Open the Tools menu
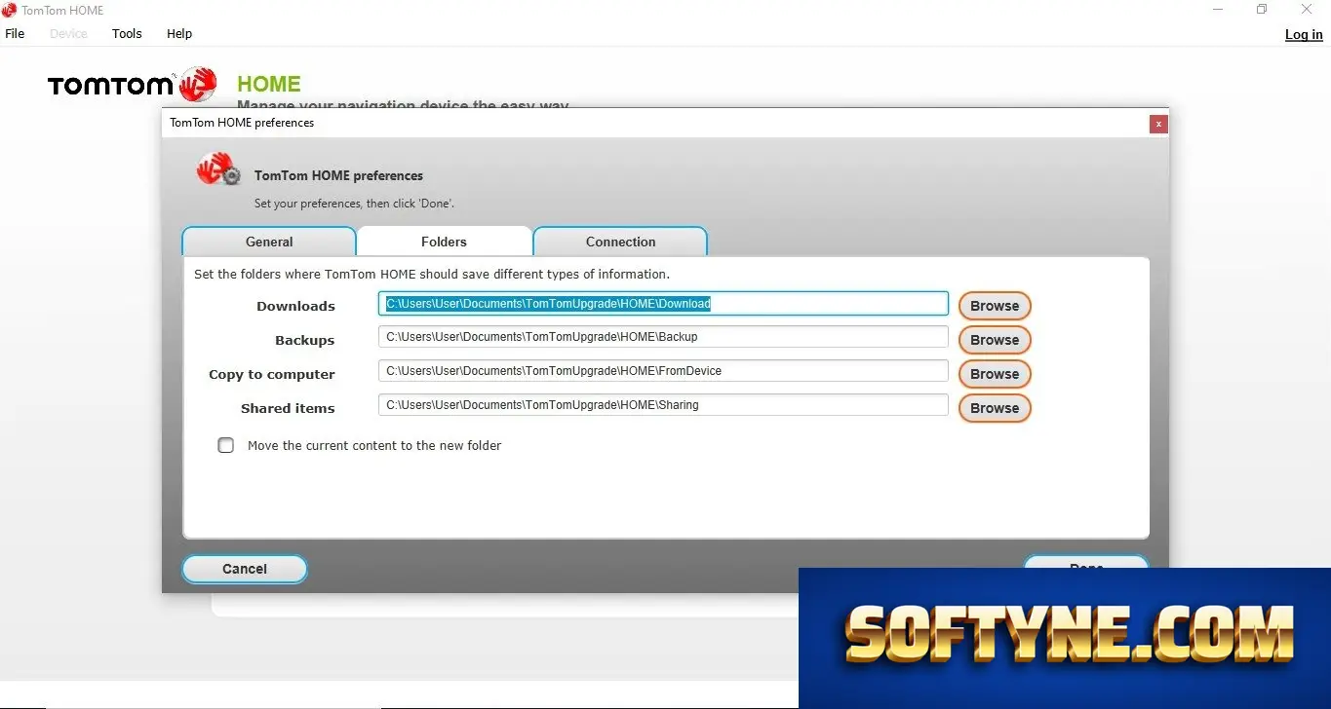The image size is (1331, 709). [x=127, y=33]
